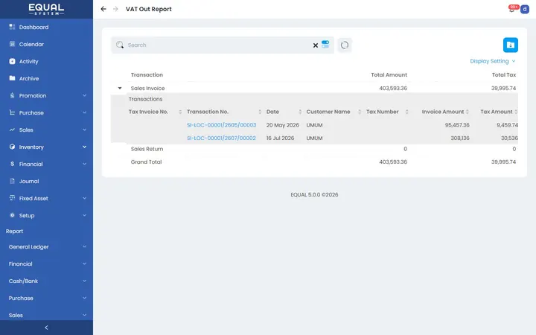Open the Calendar sidebar icon

click(x=13, y=44)
